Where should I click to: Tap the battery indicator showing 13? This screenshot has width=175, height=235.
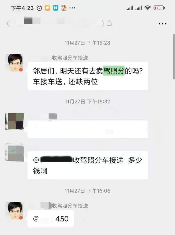tap(159, 8)
